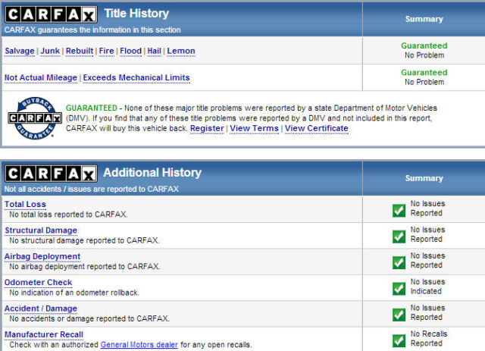Viewport: 485px width, 351px height.
Task: Click the Total Loss heading link
Action: (25, 204)
